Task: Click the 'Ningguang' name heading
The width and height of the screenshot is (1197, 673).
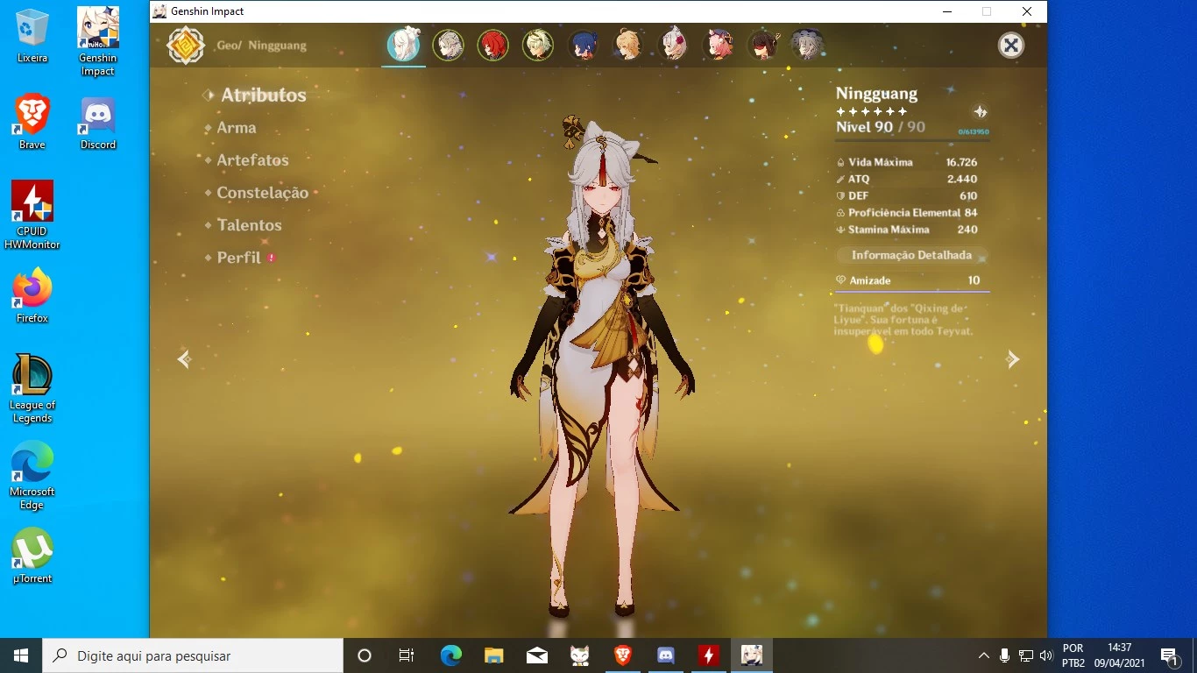Action: pyautogui.click(x=876, y=94)
